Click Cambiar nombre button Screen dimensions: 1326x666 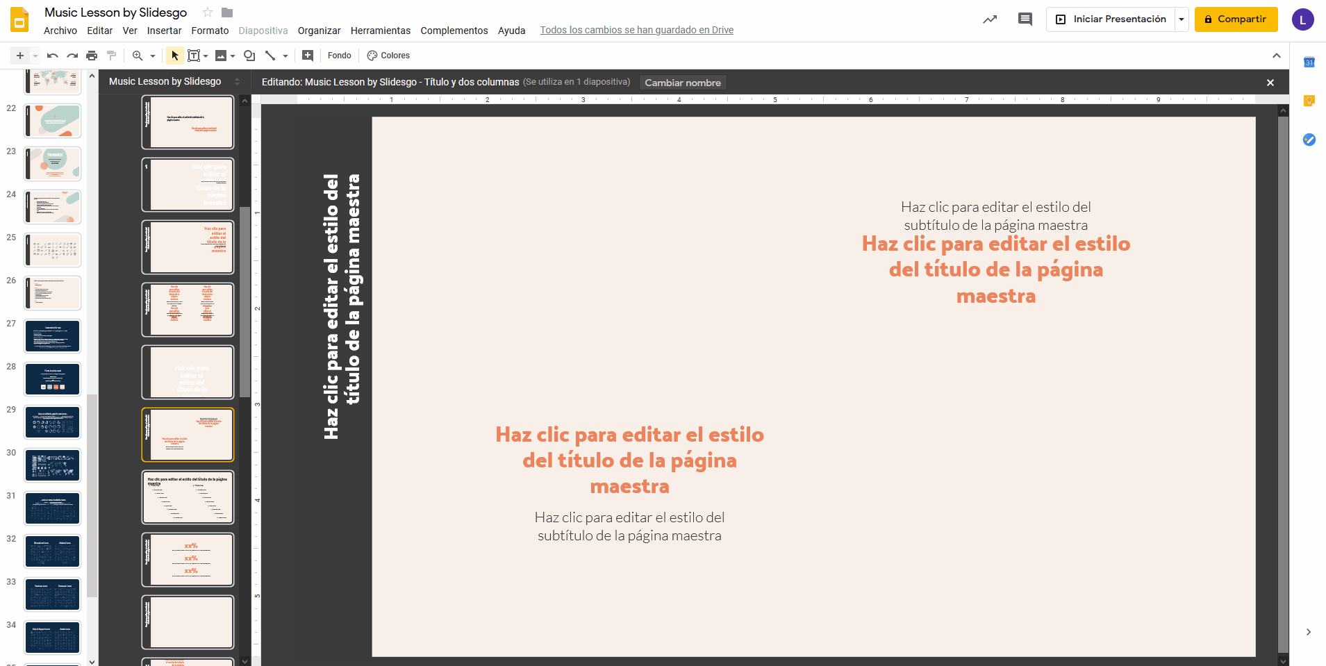(683, 83)
